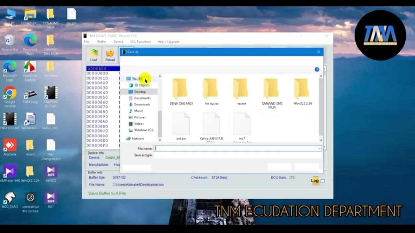This screenshot has height=233, width=415.
Task: Open the Device menu
Action: 118,42
